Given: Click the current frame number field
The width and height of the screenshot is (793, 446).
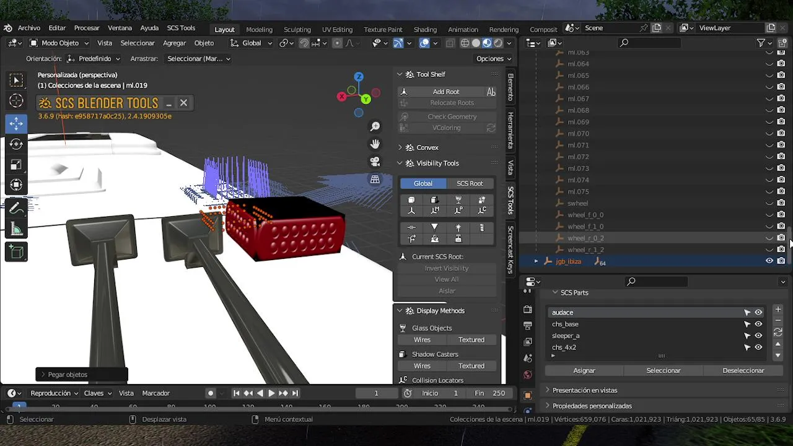Looking at the screenshot, I should [376, 393].
